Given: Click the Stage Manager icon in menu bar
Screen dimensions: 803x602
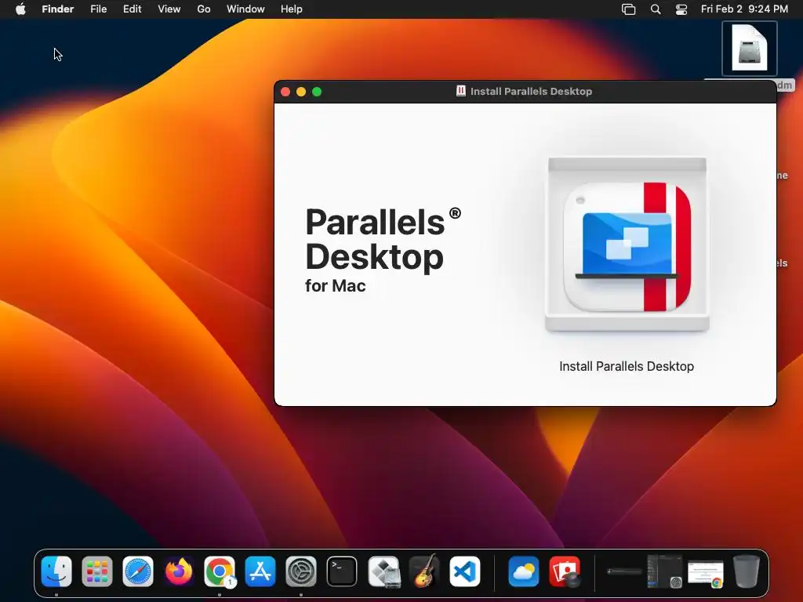Looking at the screenshot, I should click(x=628, y=9).
